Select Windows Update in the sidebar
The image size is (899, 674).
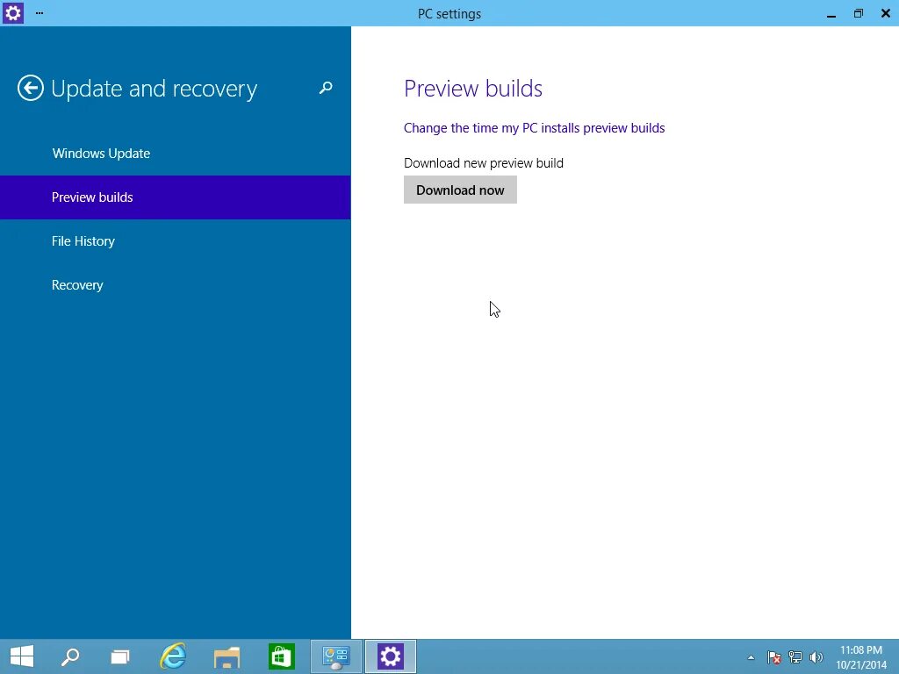pos(101,153)
